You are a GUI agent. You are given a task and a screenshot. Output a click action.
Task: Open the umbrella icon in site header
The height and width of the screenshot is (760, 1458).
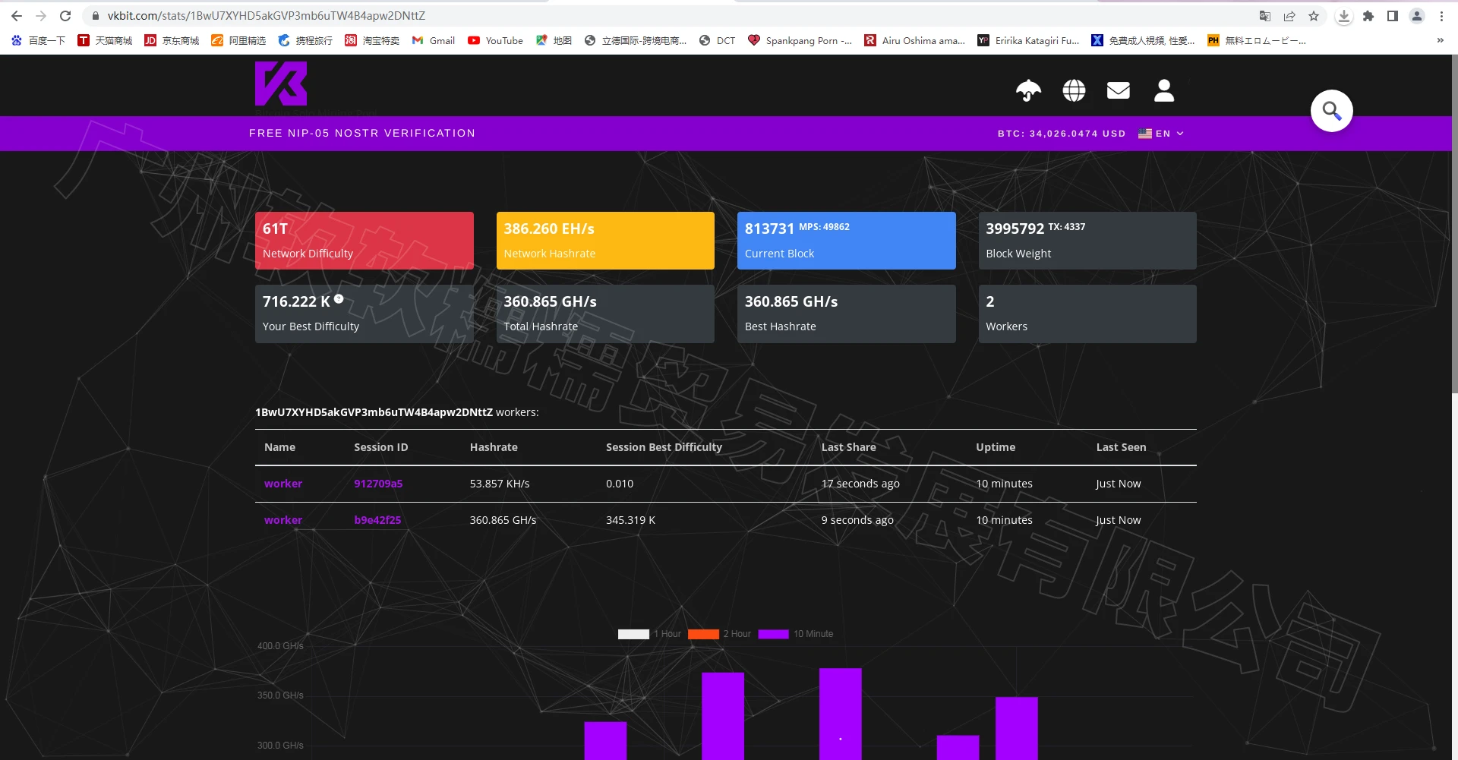tap(1029, 90)
